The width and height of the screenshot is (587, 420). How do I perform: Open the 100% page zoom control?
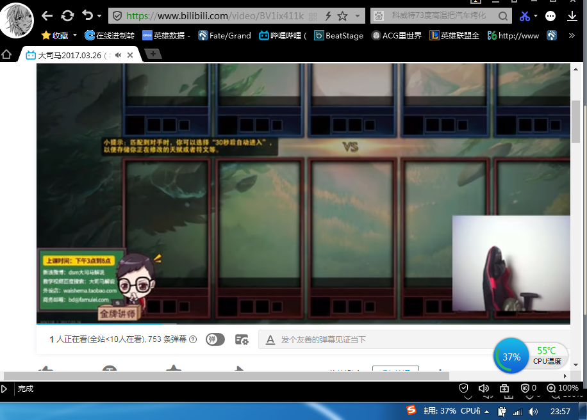click(x=563, y=388)
